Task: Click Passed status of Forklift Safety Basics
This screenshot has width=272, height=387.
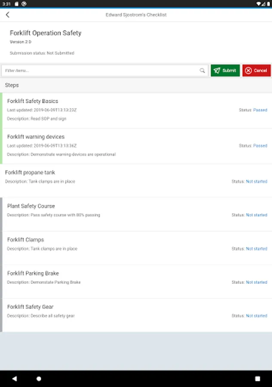Action: [260, 110]
